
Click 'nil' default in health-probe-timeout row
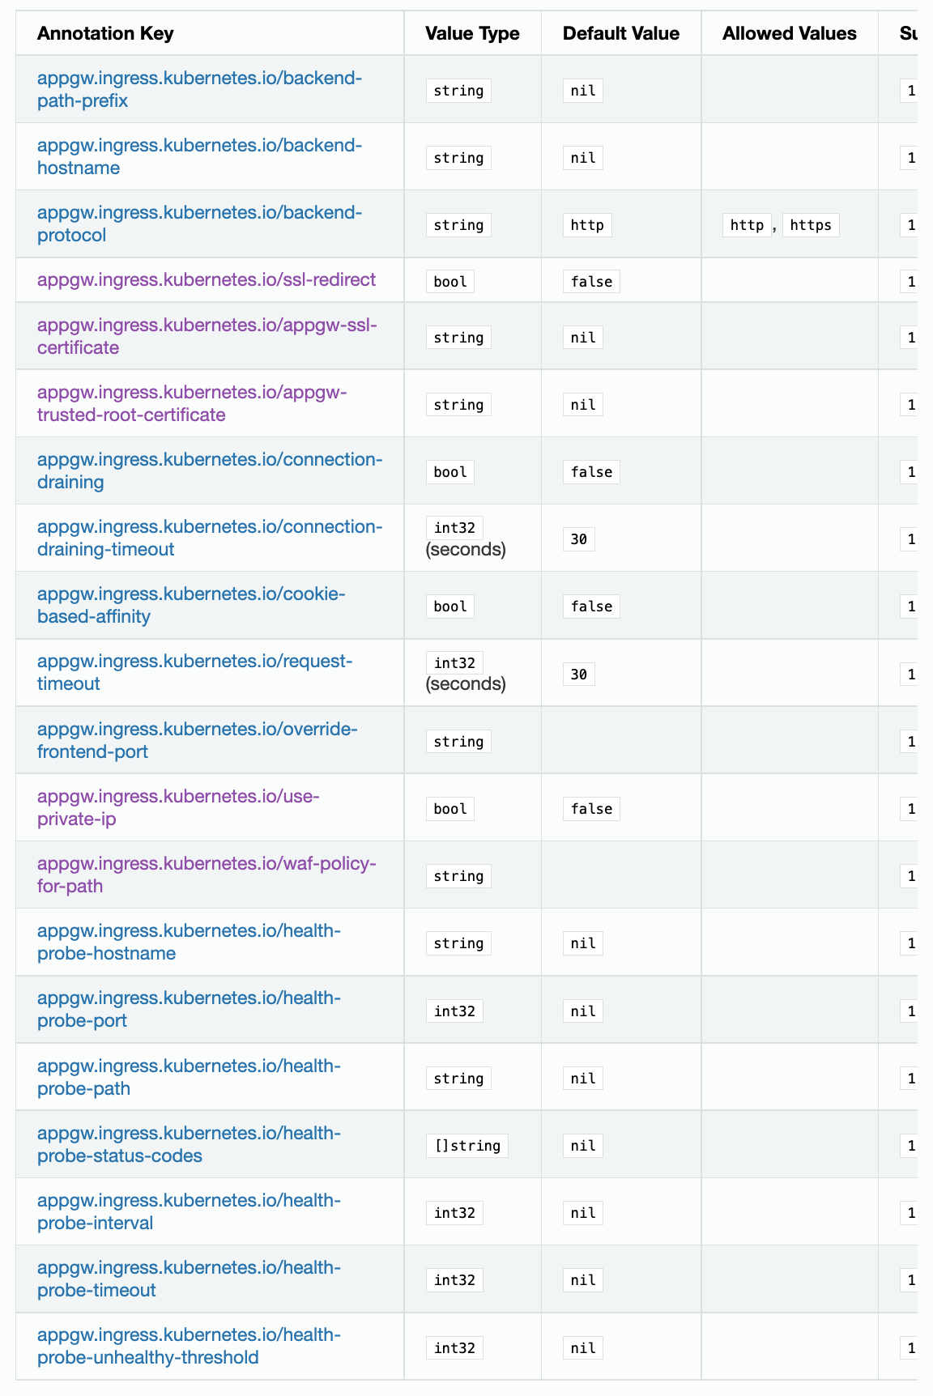click(x=583, y=1280)
